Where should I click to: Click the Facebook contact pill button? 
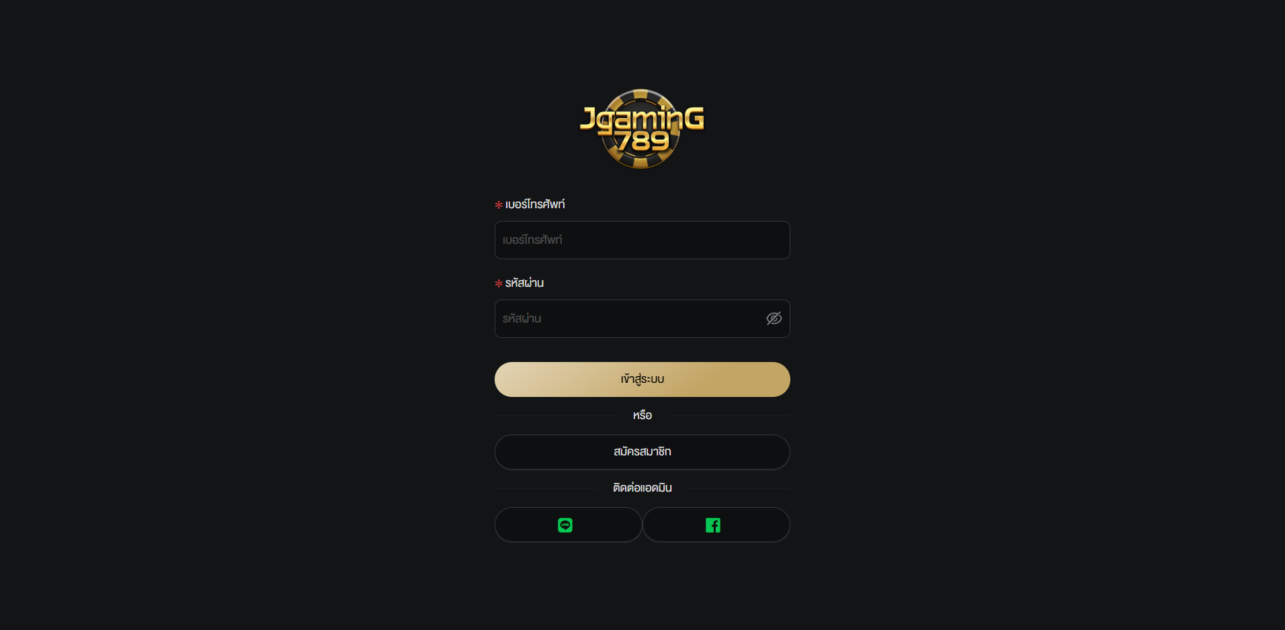716,525
